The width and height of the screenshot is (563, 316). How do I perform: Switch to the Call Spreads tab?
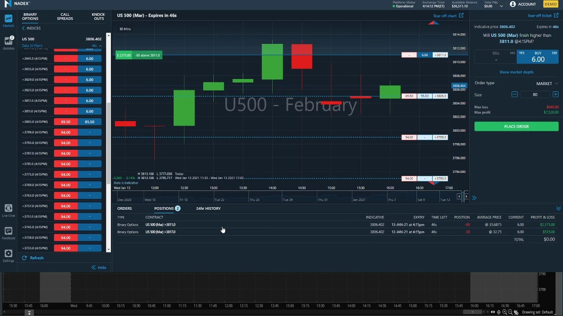click(65, 17)
